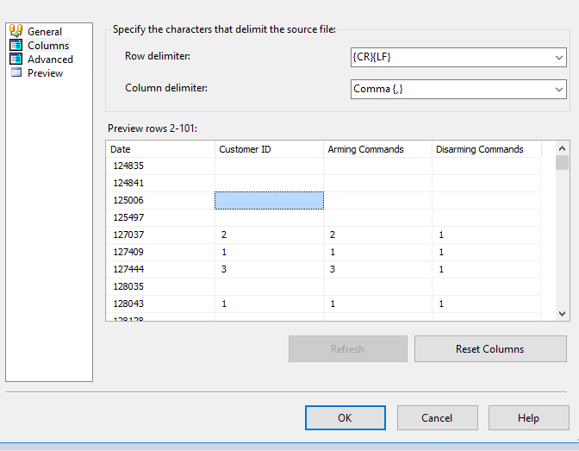Click the Customer ID column header
This screenshot has height=451, width=579.
[269, 149]
